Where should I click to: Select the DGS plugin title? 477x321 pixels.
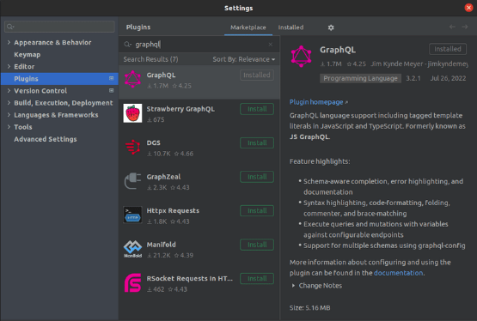(x=153, y=142)
